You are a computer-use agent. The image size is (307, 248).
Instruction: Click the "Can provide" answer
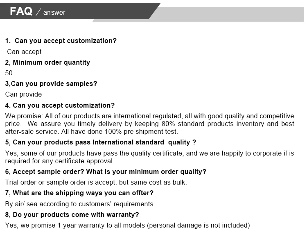(23, 94)
